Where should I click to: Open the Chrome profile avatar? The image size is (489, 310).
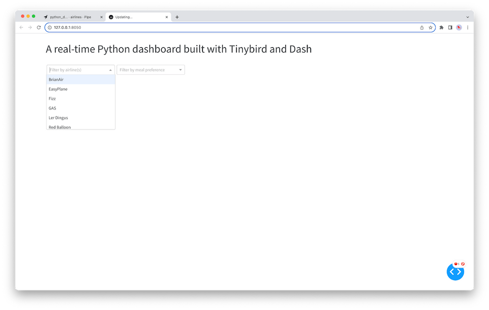coord(459,28)
